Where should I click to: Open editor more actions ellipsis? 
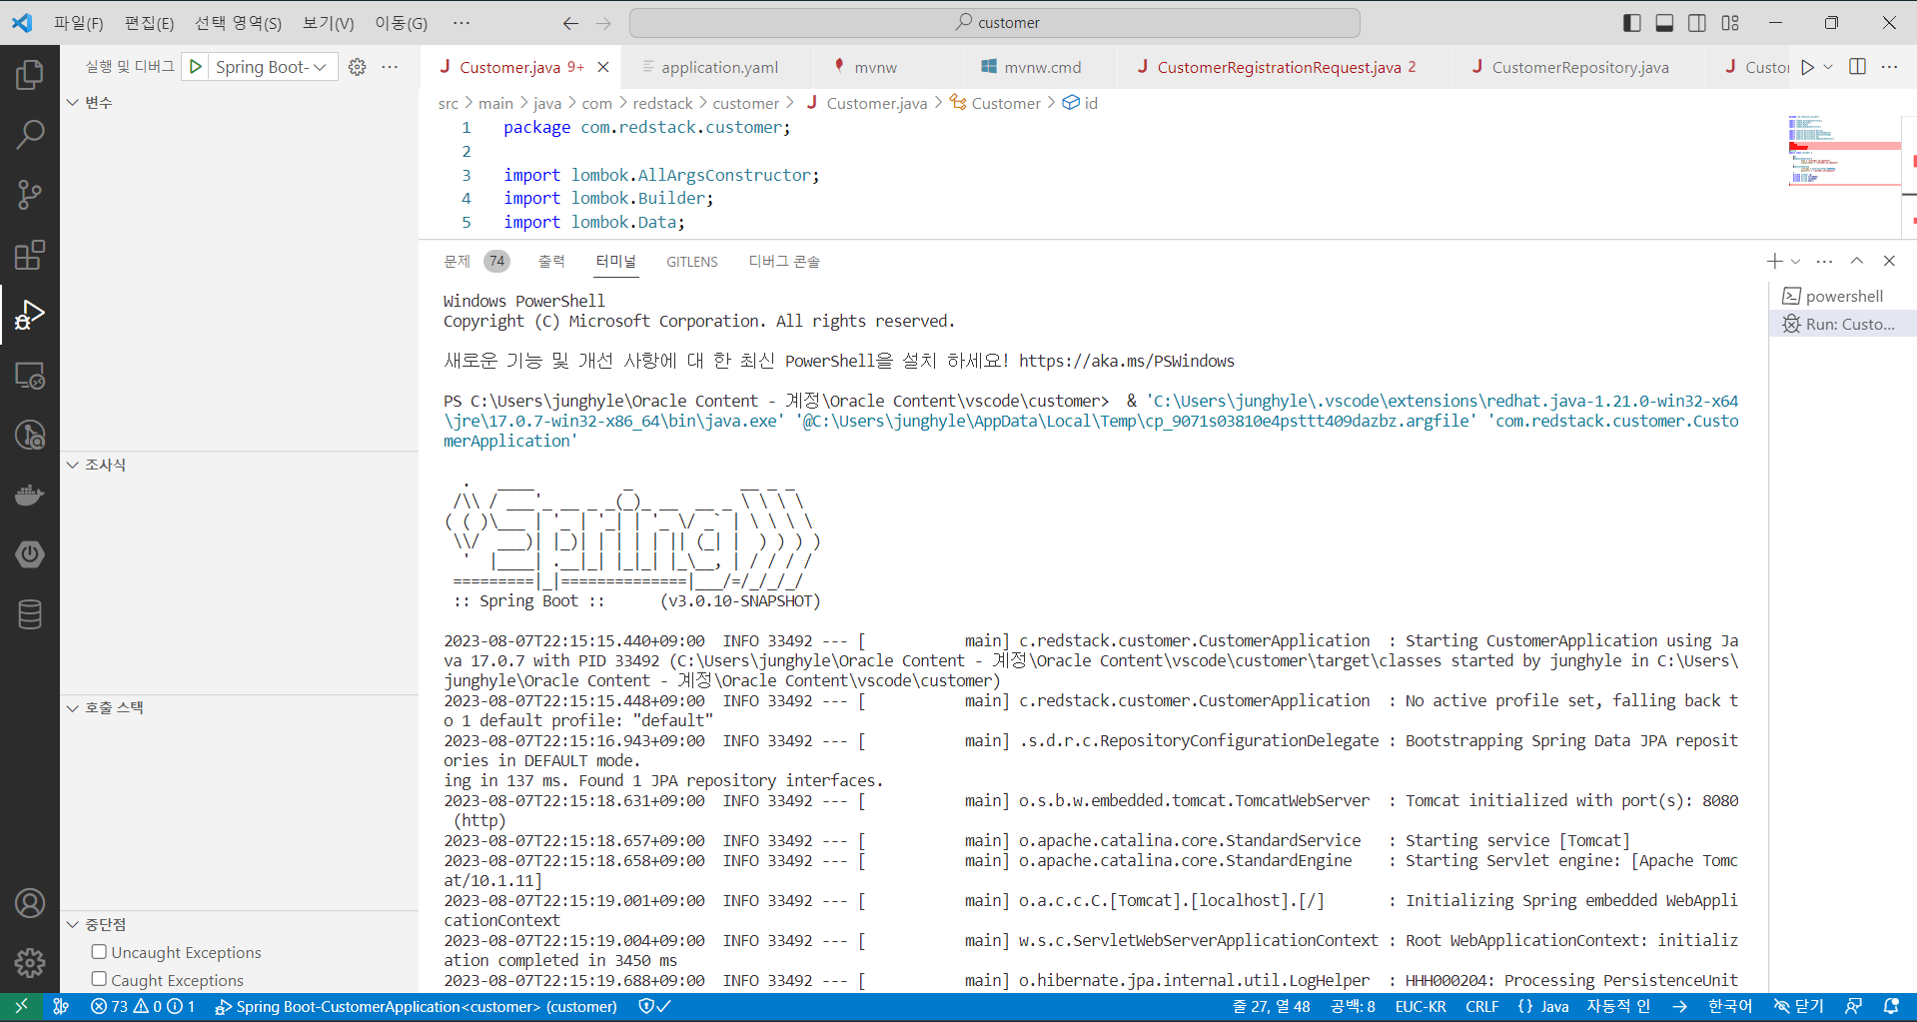pyautogui.click(x=1889, y=67)
